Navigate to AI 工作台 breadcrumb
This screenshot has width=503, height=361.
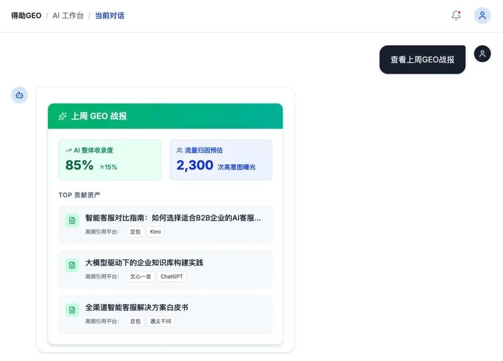pos(68,15)
